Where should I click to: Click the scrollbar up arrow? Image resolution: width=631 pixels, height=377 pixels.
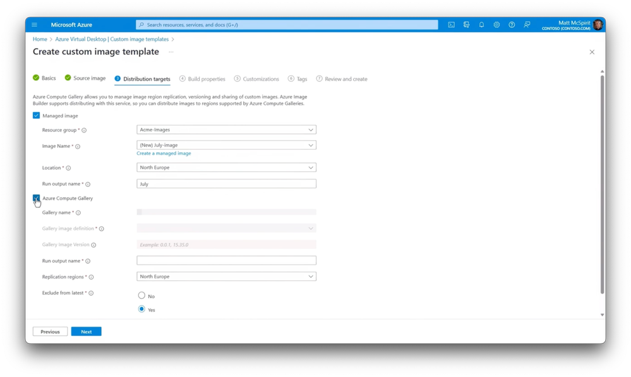[602, 71]
